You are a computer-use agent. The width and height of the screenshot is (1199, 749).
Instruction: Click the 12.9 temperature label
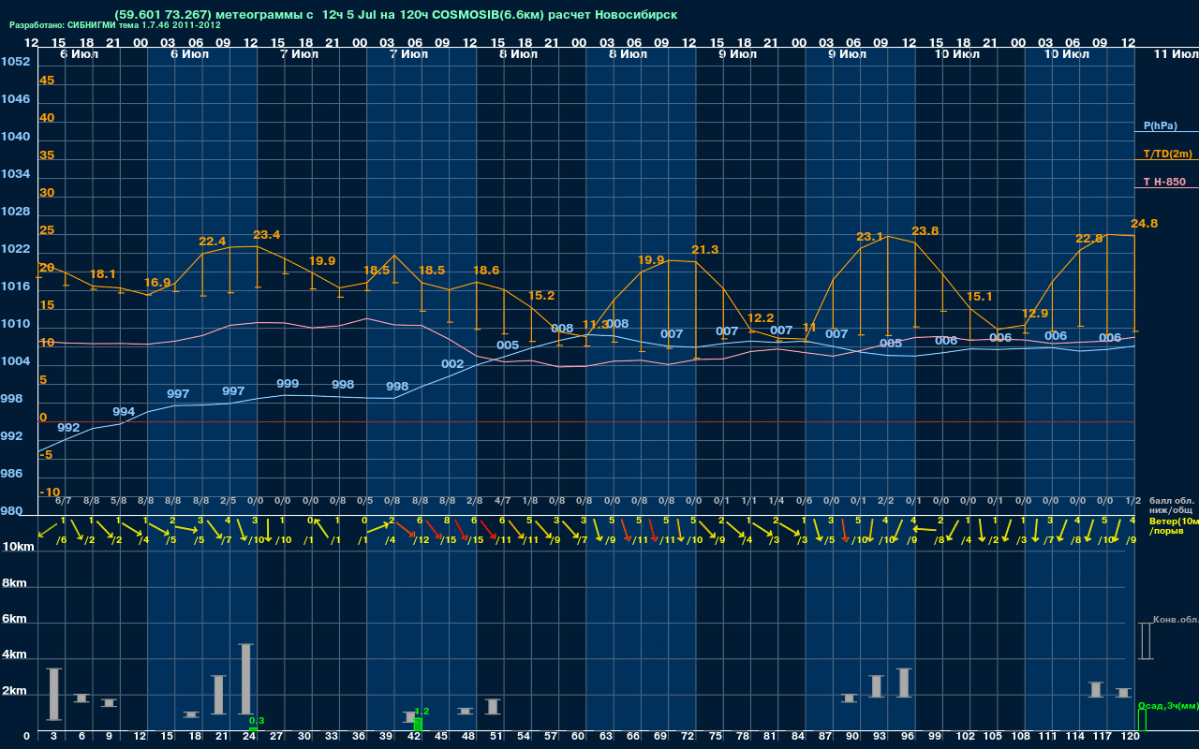click(x=1034, y=314)
